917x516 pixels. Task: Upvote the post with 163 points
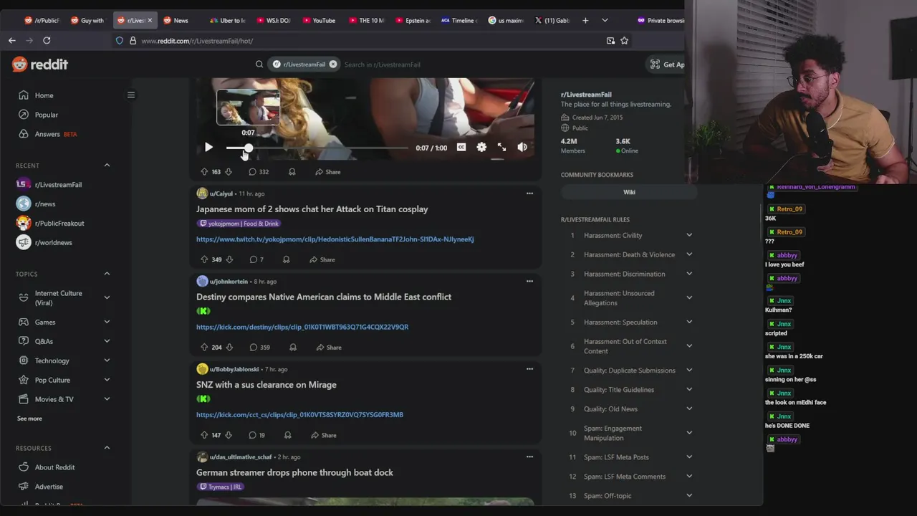click(204, 172)
